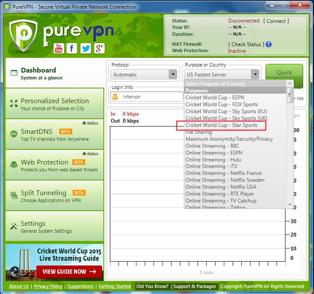Open the Privacy Policy link
This screenshot has width=314, height=294.
point(48,286)
